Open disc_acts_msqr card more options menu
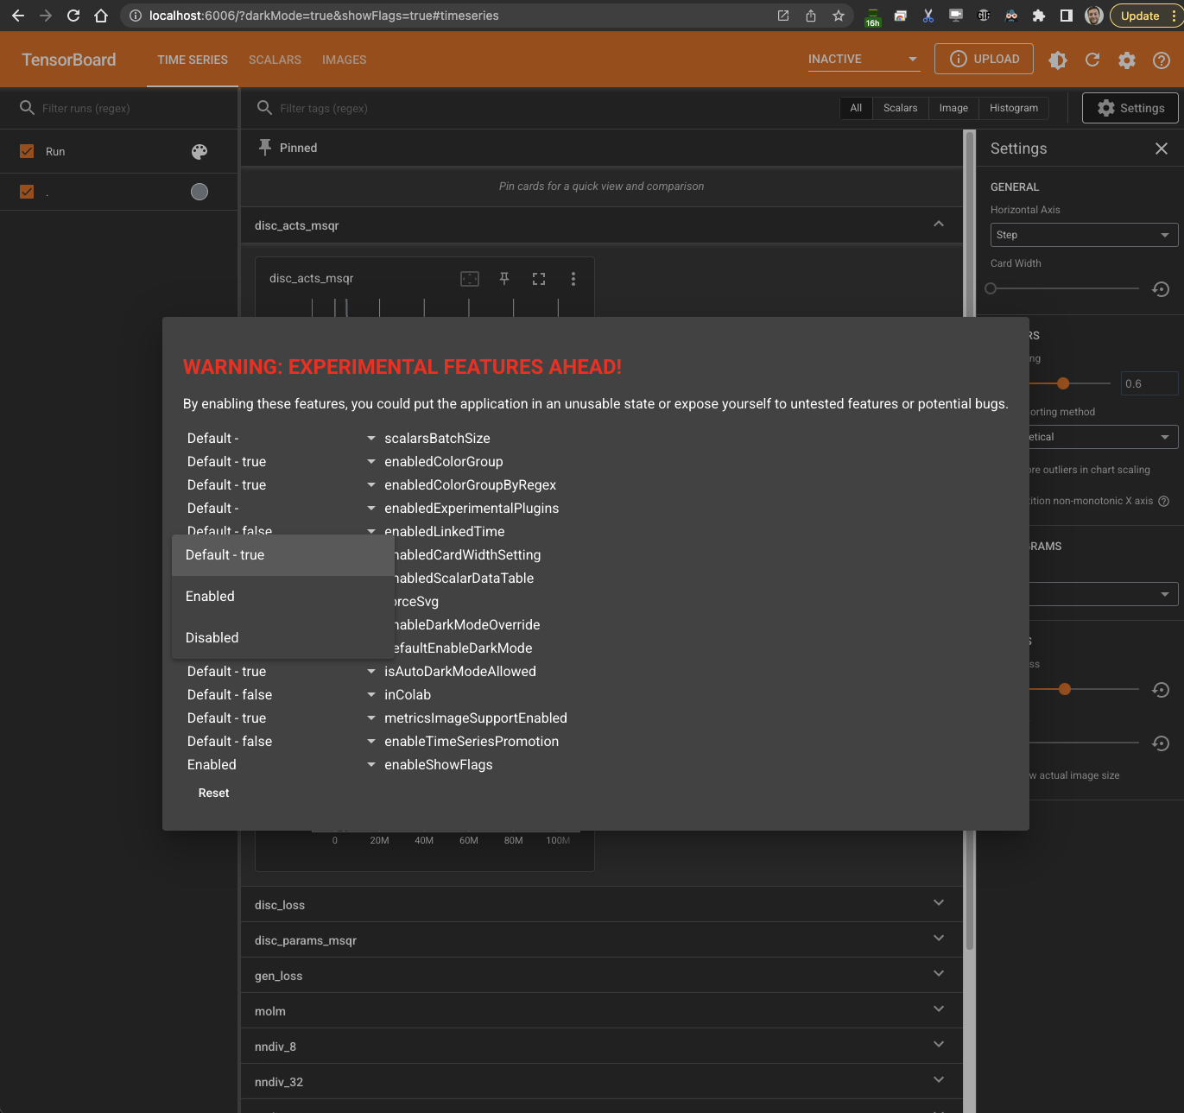 pyautogui.click(x=573, y=279)
